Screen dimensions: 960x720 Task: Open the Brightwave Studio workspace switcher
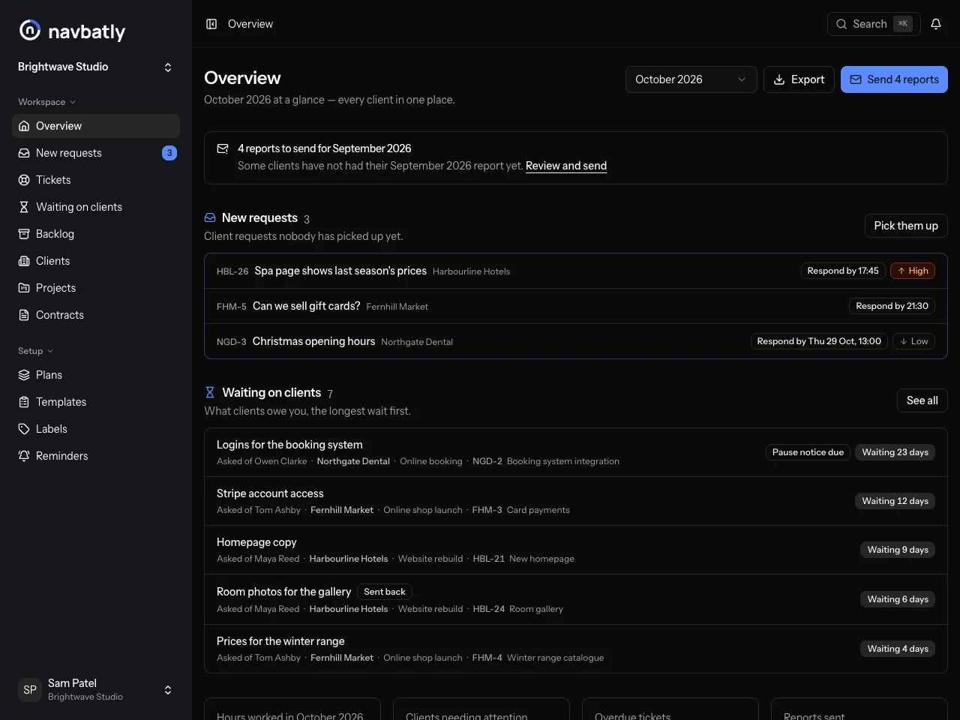click(x=96, y=67)
